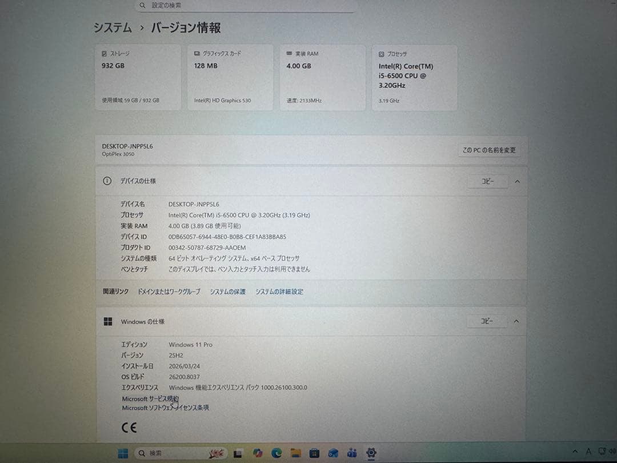Open the グラフィックス カード 128 MB card
This screenshot has width=617, height=463.
point(230,77)
